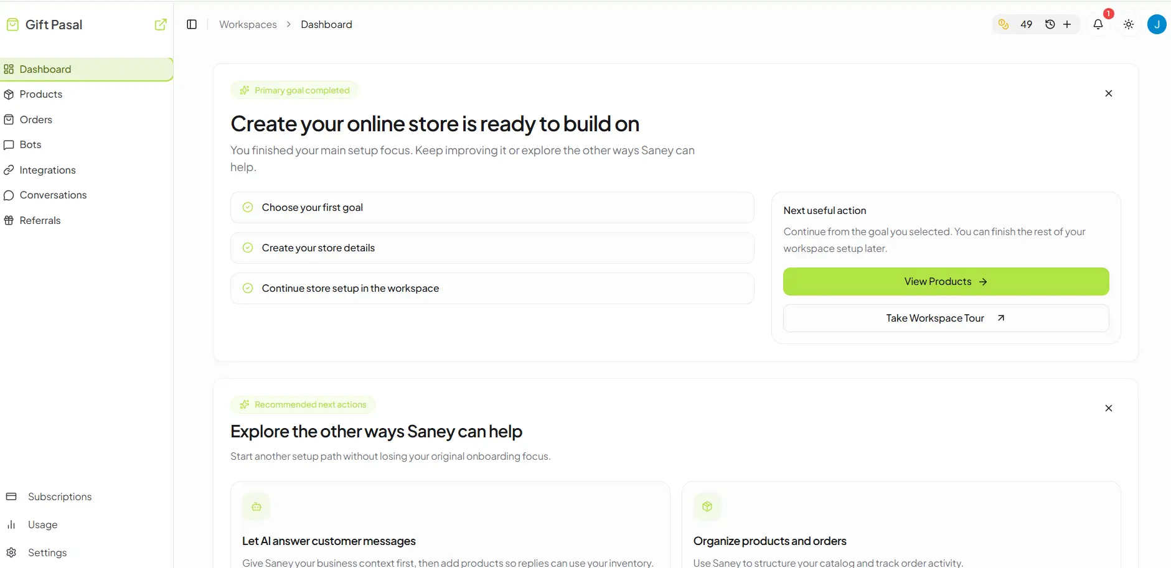1171x568 pixels.
Task: Click the Primary goal completed badge
Action: 294,90
